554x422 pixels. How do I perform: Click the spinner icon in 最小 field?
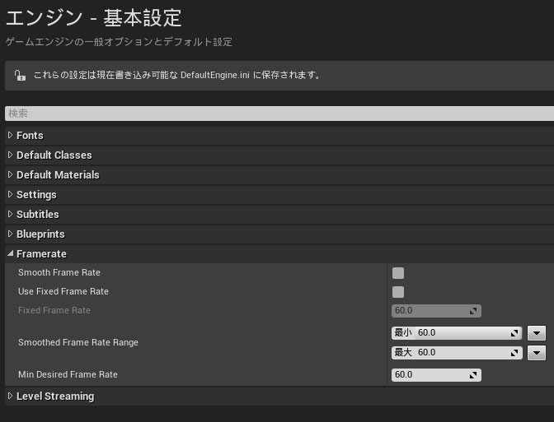point(514,333)
